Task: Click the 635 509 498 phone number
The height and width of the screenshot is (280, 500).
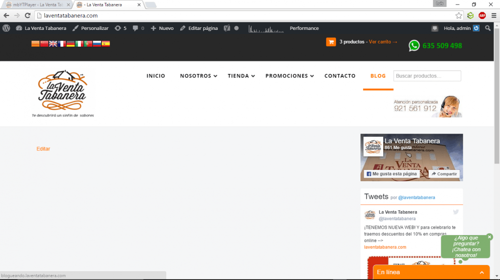Action: click(x=442, y=46)
